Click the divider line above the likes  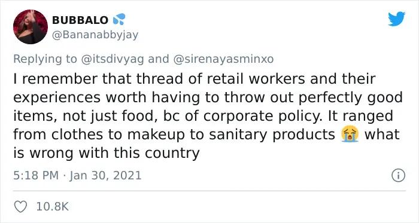(x=209, y=191)
